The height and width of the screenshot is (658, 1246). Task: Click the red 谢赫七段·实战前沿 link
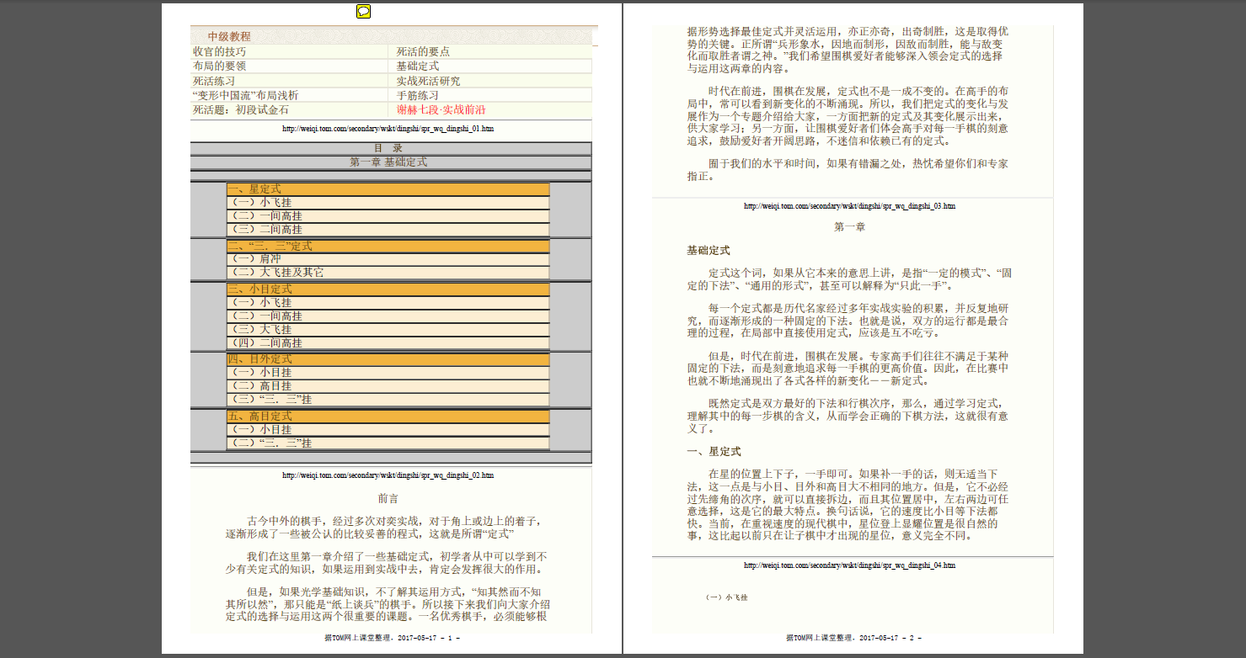click(441, 109)
